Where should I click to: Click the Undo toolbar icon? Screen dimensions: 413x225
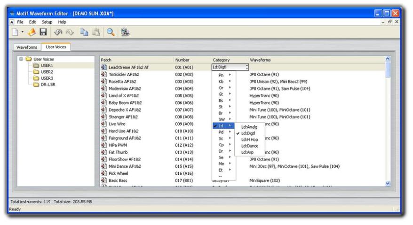[58, 32]
